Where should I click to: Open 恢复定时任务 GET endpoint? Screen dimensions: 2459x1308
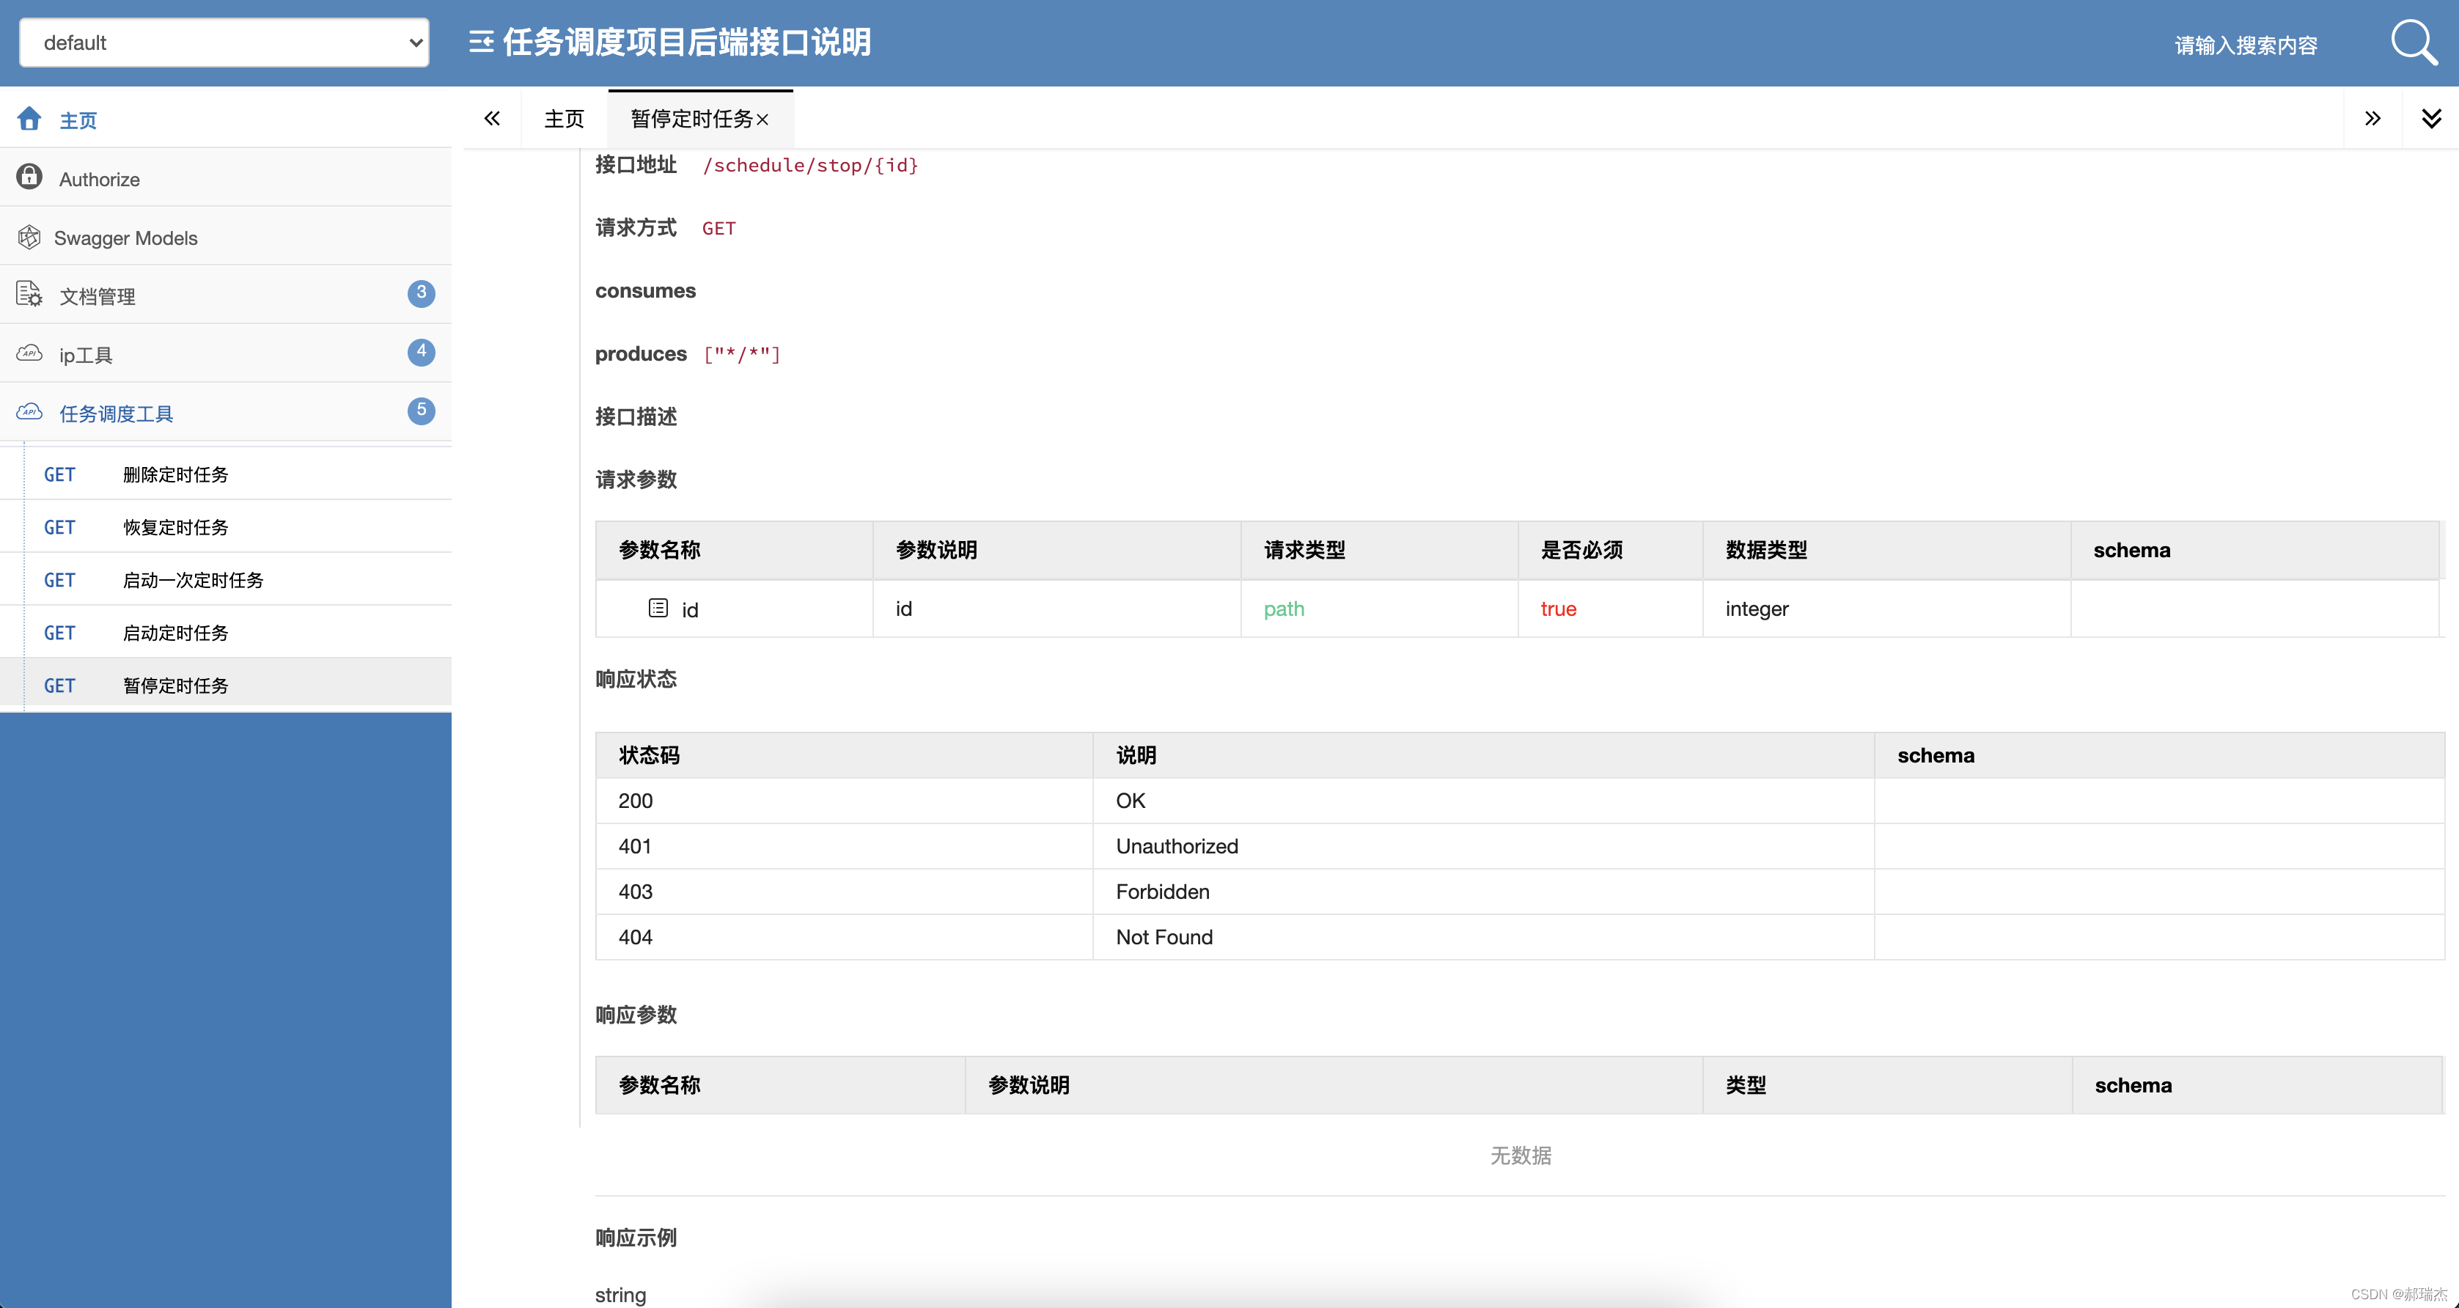tap(174, 527)
